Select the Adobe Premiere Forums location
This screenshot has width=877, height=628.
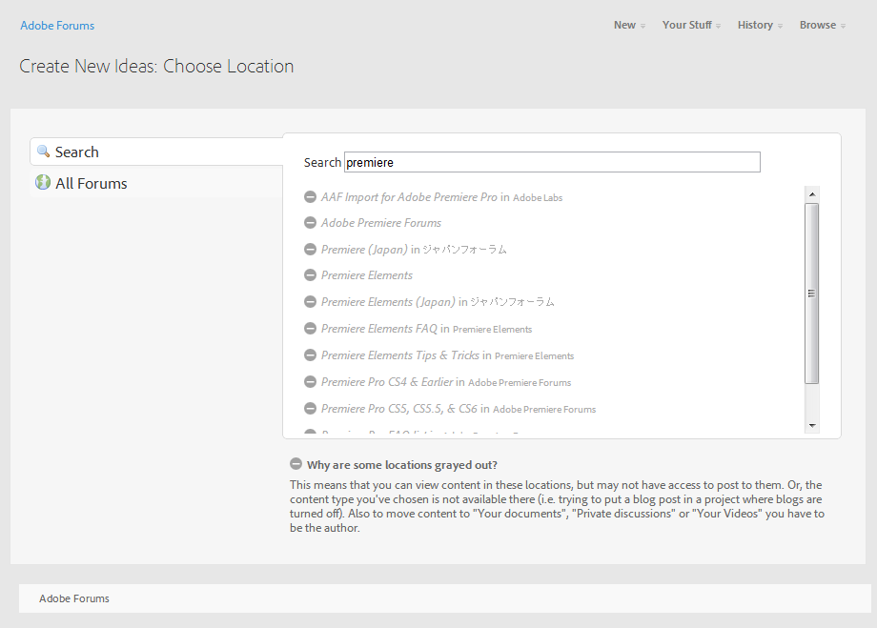click(381, 223)
